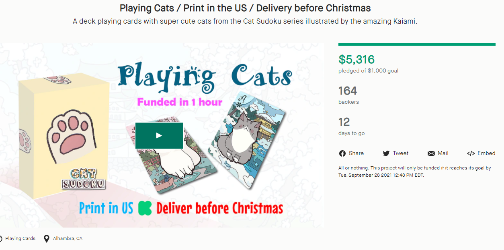The width and height of the screenshot is (504, 250).
Task: Click the Share text label
Action: click(356, 153)
